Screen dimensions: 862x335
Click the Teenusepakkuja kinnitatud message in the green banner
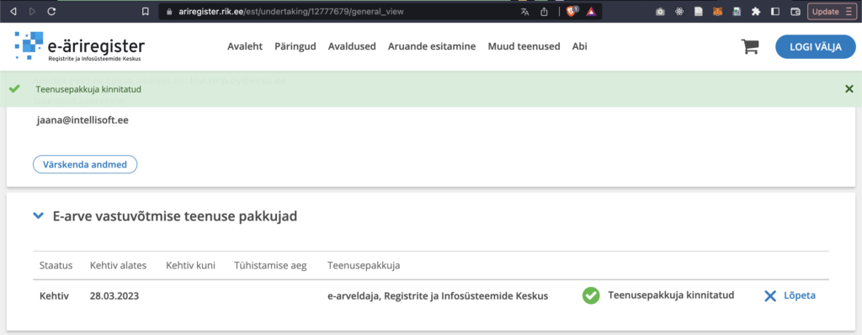pos(88,89)
